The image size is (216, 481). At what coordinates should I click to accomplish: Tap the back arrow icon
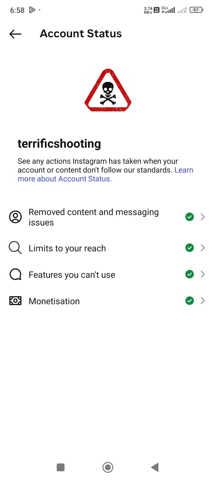(15, 34)
